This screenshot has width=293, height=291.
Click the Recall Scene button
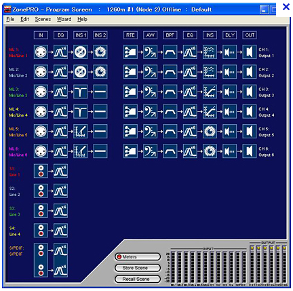[x=138, y=279]
